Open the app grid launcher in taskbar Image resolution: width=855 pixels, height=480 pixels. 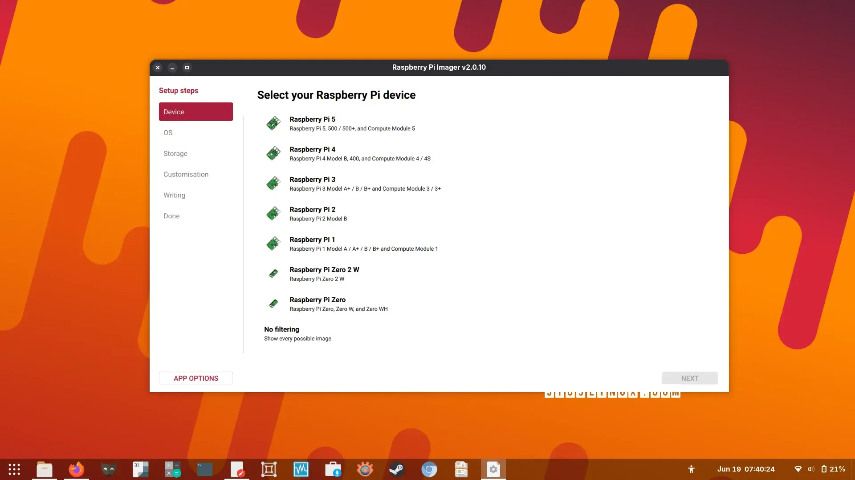(x=14, y=469)
